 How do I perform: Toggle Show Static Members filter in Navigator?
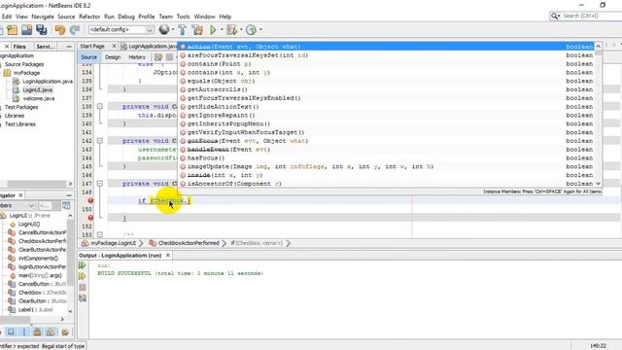tap(37, 332)
